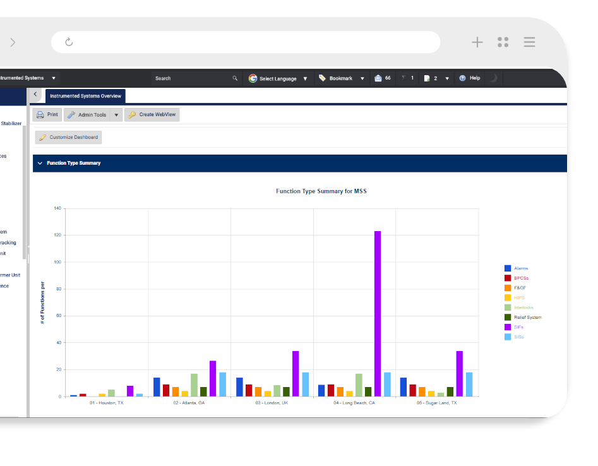
Task: Click the Create WebView button
Action: (x=152, y=115)
